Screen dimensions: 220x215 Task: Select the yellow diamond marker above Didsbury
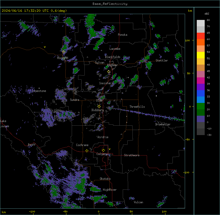point(99,106)
